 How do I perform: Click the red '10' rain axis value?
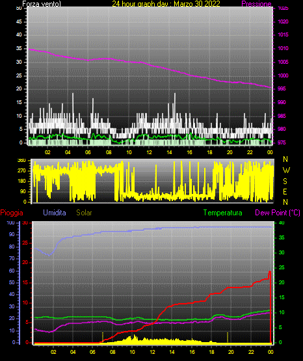(x=25, y=302)
